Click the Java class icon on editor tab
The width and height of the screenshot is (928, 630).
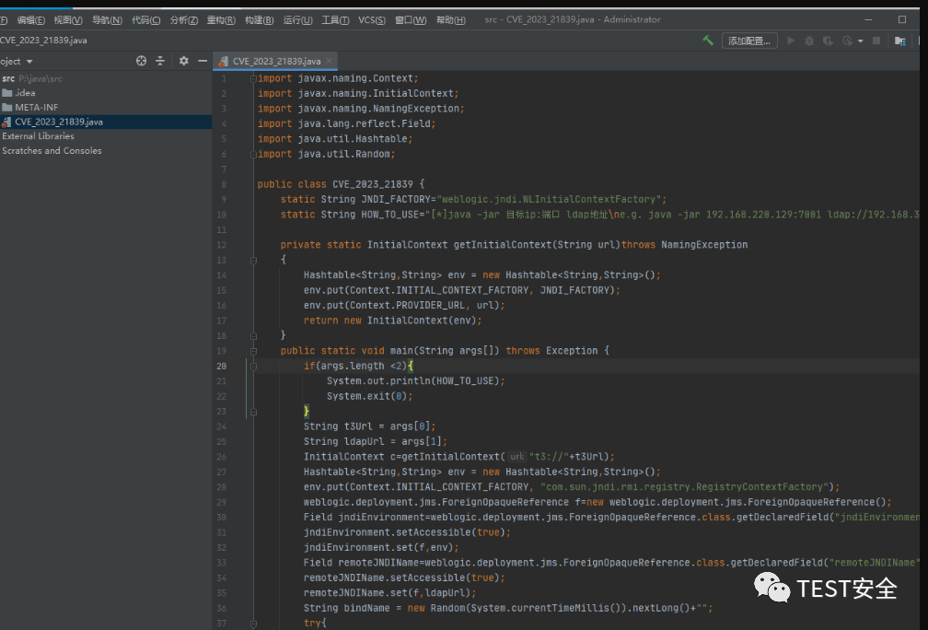coord(223,61)
